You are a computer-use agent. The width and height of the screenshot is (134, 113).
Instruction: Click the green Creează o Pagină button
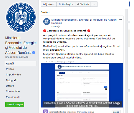coord(15,104)
